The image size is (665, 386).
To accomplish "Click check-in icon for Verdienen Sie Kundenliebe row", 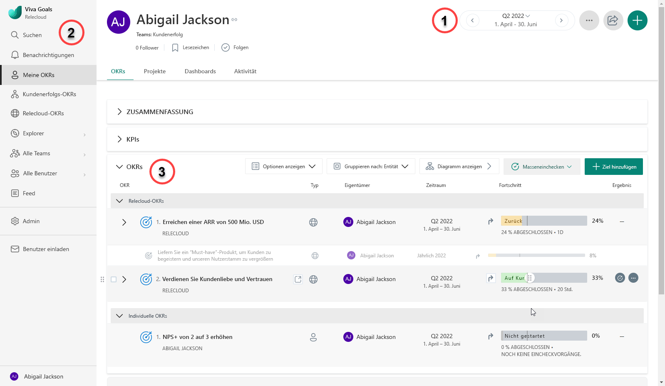I will pos(620,278).
